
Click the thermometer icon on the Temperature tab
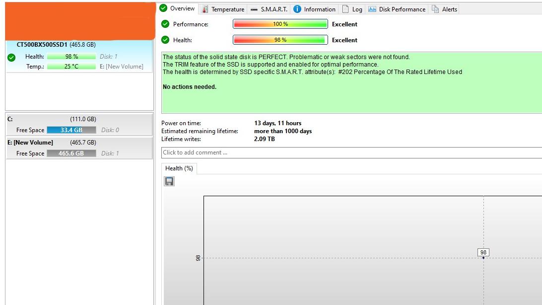(205, 9)
